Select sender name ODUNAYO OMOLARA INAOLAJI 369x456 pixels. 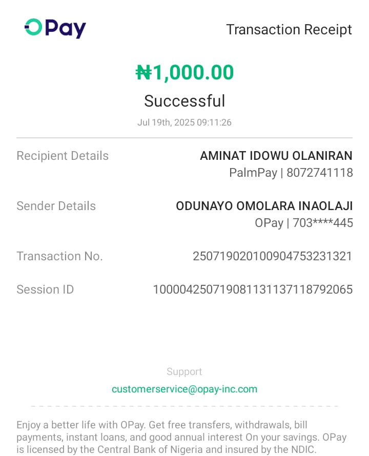pos(264,206)
